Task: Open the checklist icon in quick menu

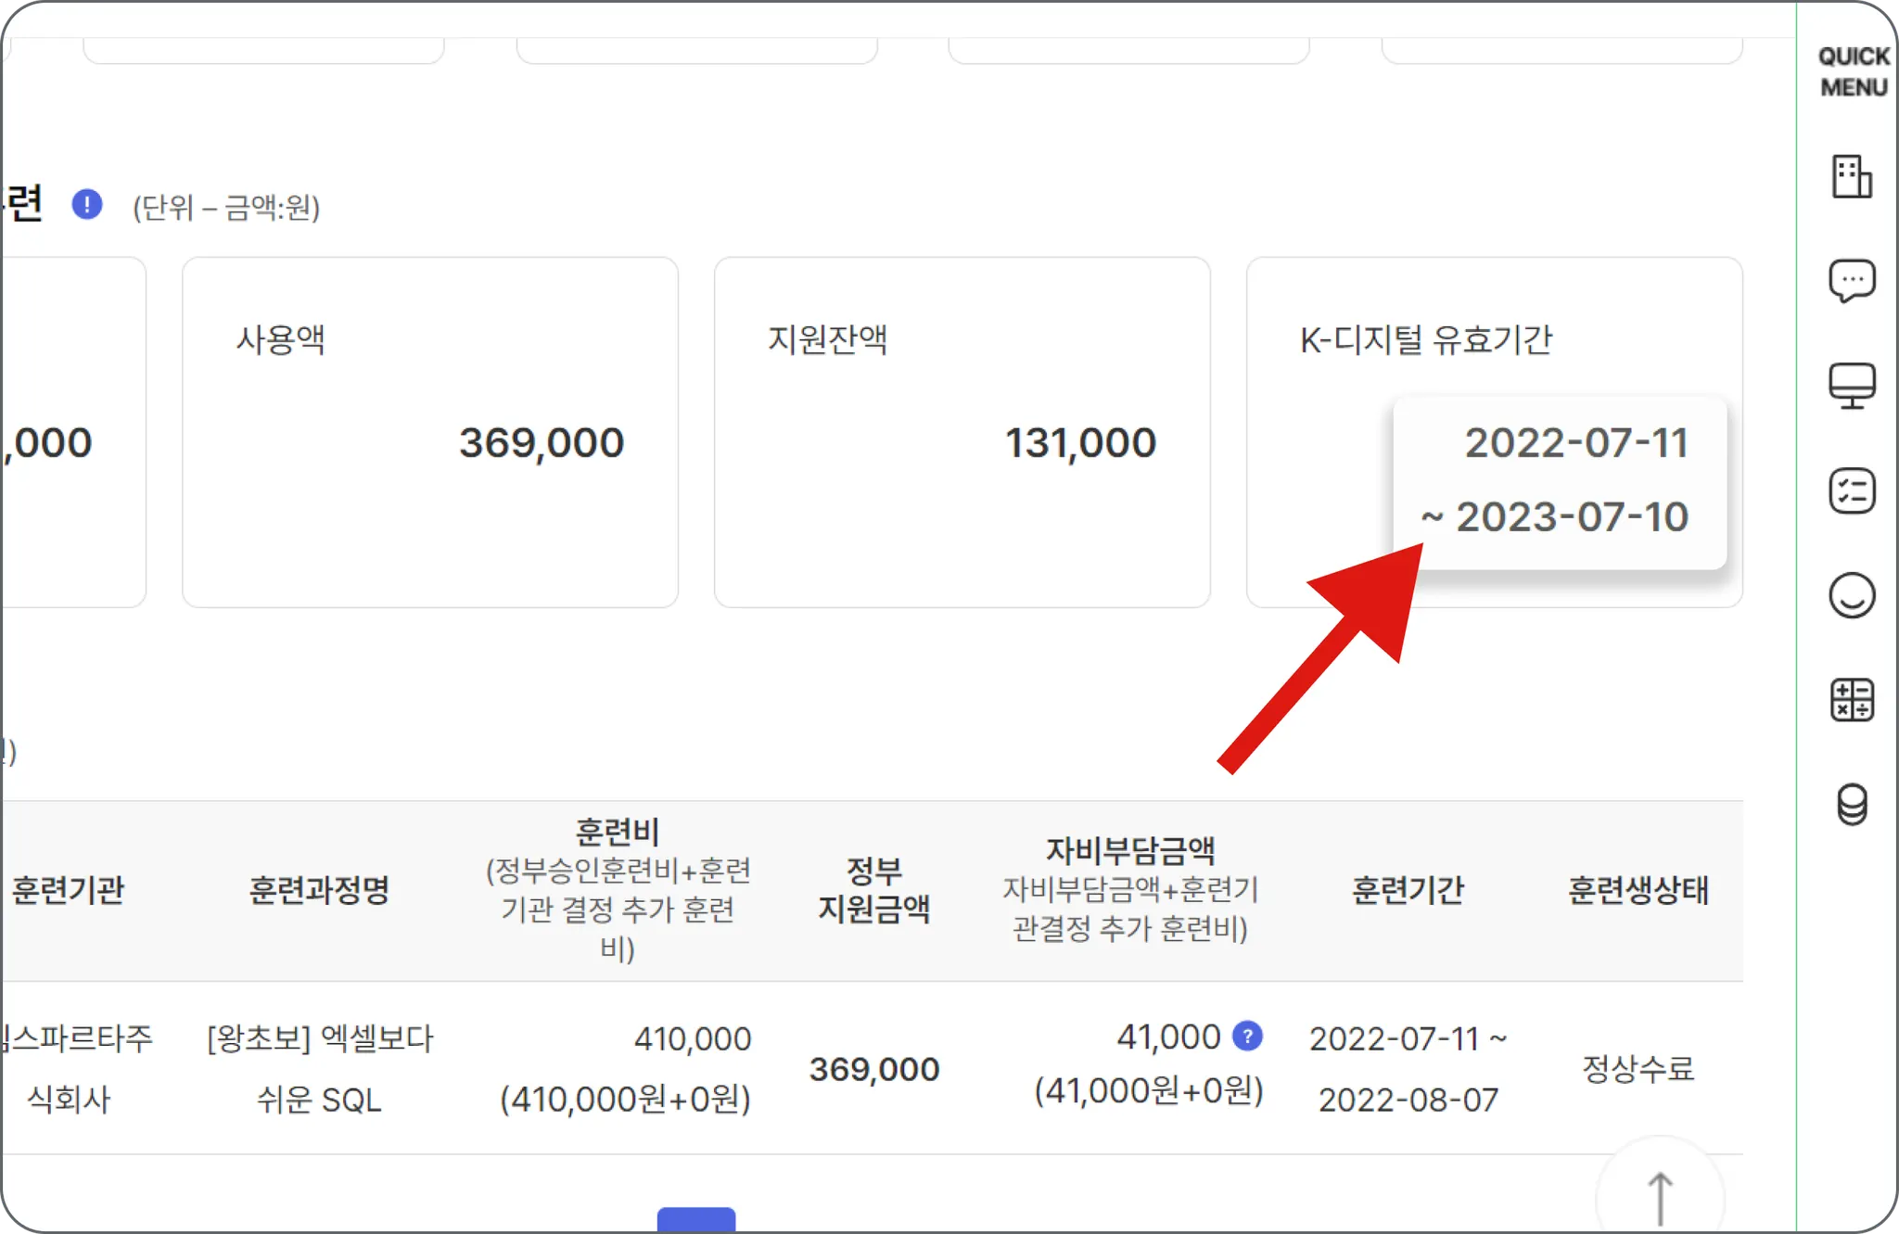Action: click(x=1852, y=490)
